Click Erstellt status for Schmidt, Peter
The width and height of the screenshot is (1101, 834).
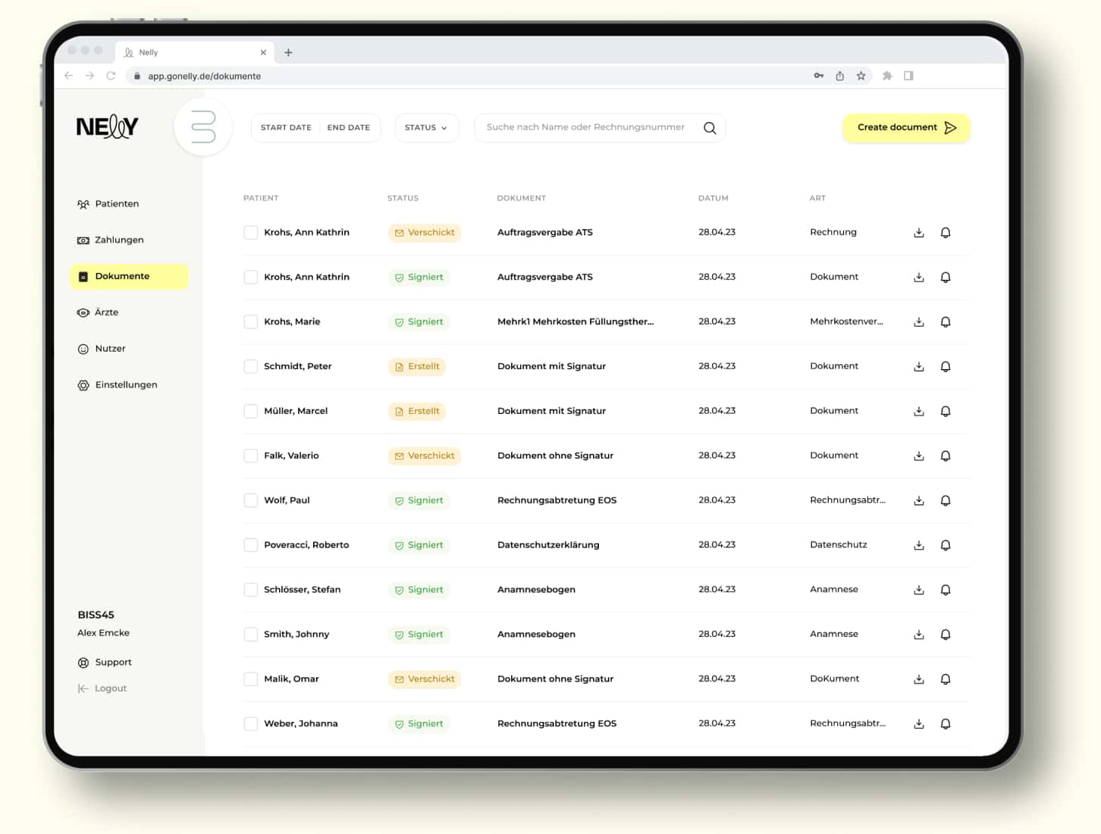pyautogui.click(x=416, y=367)
